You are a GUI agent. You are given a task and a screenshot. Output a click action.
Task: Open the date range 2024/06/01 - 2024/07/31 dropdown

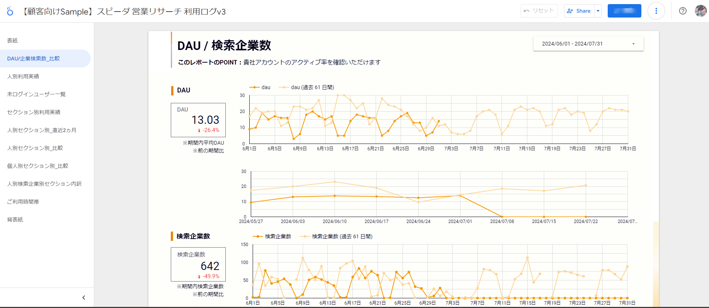coord(588,44)
